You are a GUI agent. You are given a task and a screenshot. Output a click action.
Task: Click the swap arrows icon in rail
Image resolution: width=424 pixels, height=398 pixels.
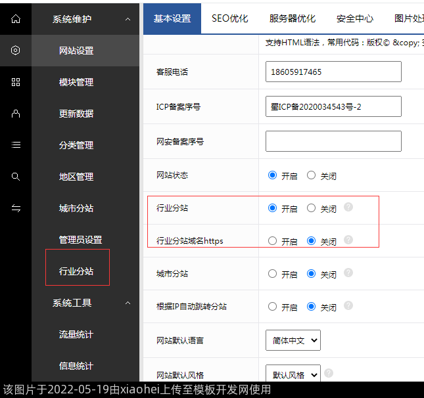(x=16, y=208)
